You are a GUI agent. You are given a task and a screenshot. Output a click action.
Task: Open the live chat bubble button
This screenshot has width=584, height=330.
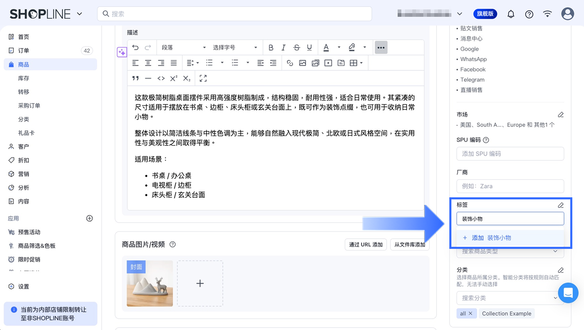coord(568,293)
